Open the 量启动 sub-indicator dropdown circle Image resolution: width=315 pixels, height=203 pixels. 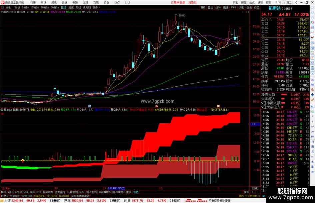(2, 110)
